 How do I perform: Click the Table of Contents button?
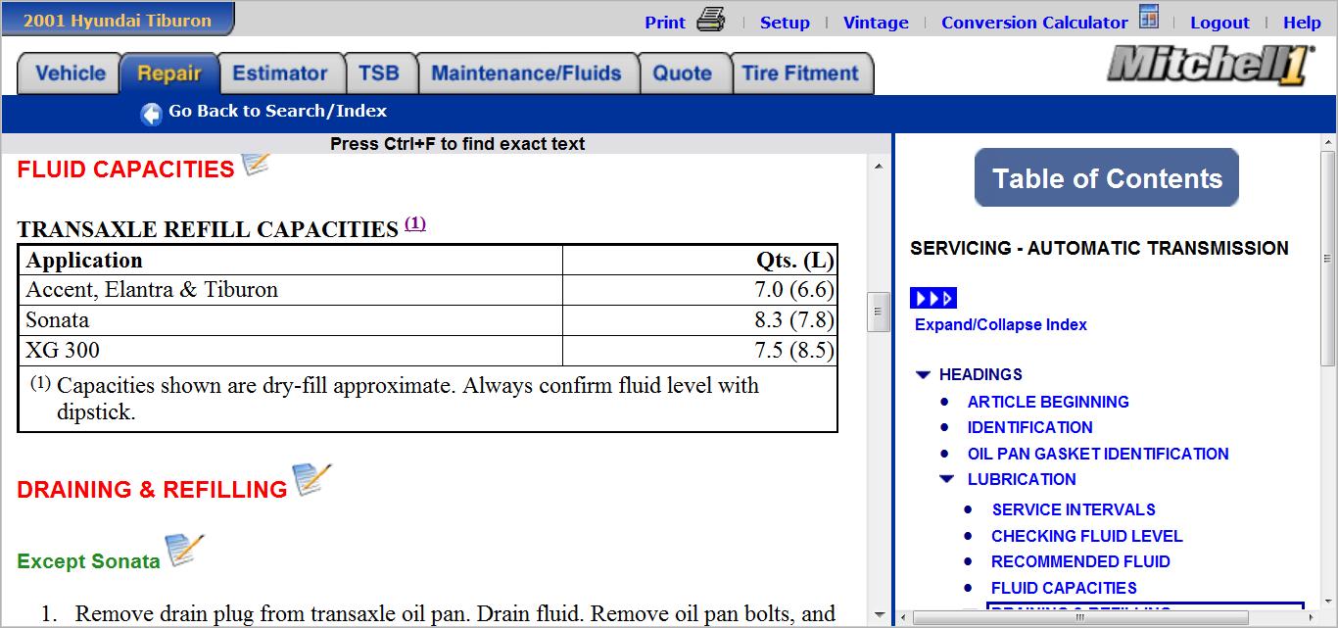point(1107,178)
